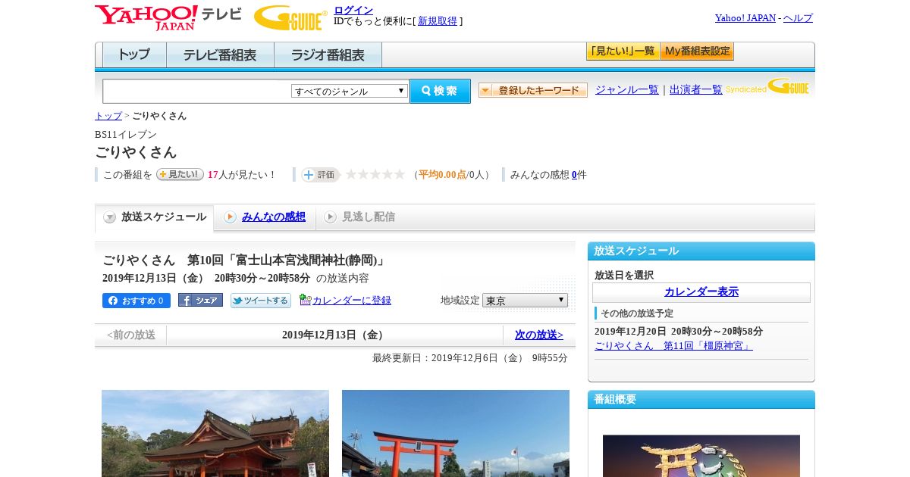This screenshot has height=477, width=910.
Task: Click the カレンダー表示 link
Action: 701,291
